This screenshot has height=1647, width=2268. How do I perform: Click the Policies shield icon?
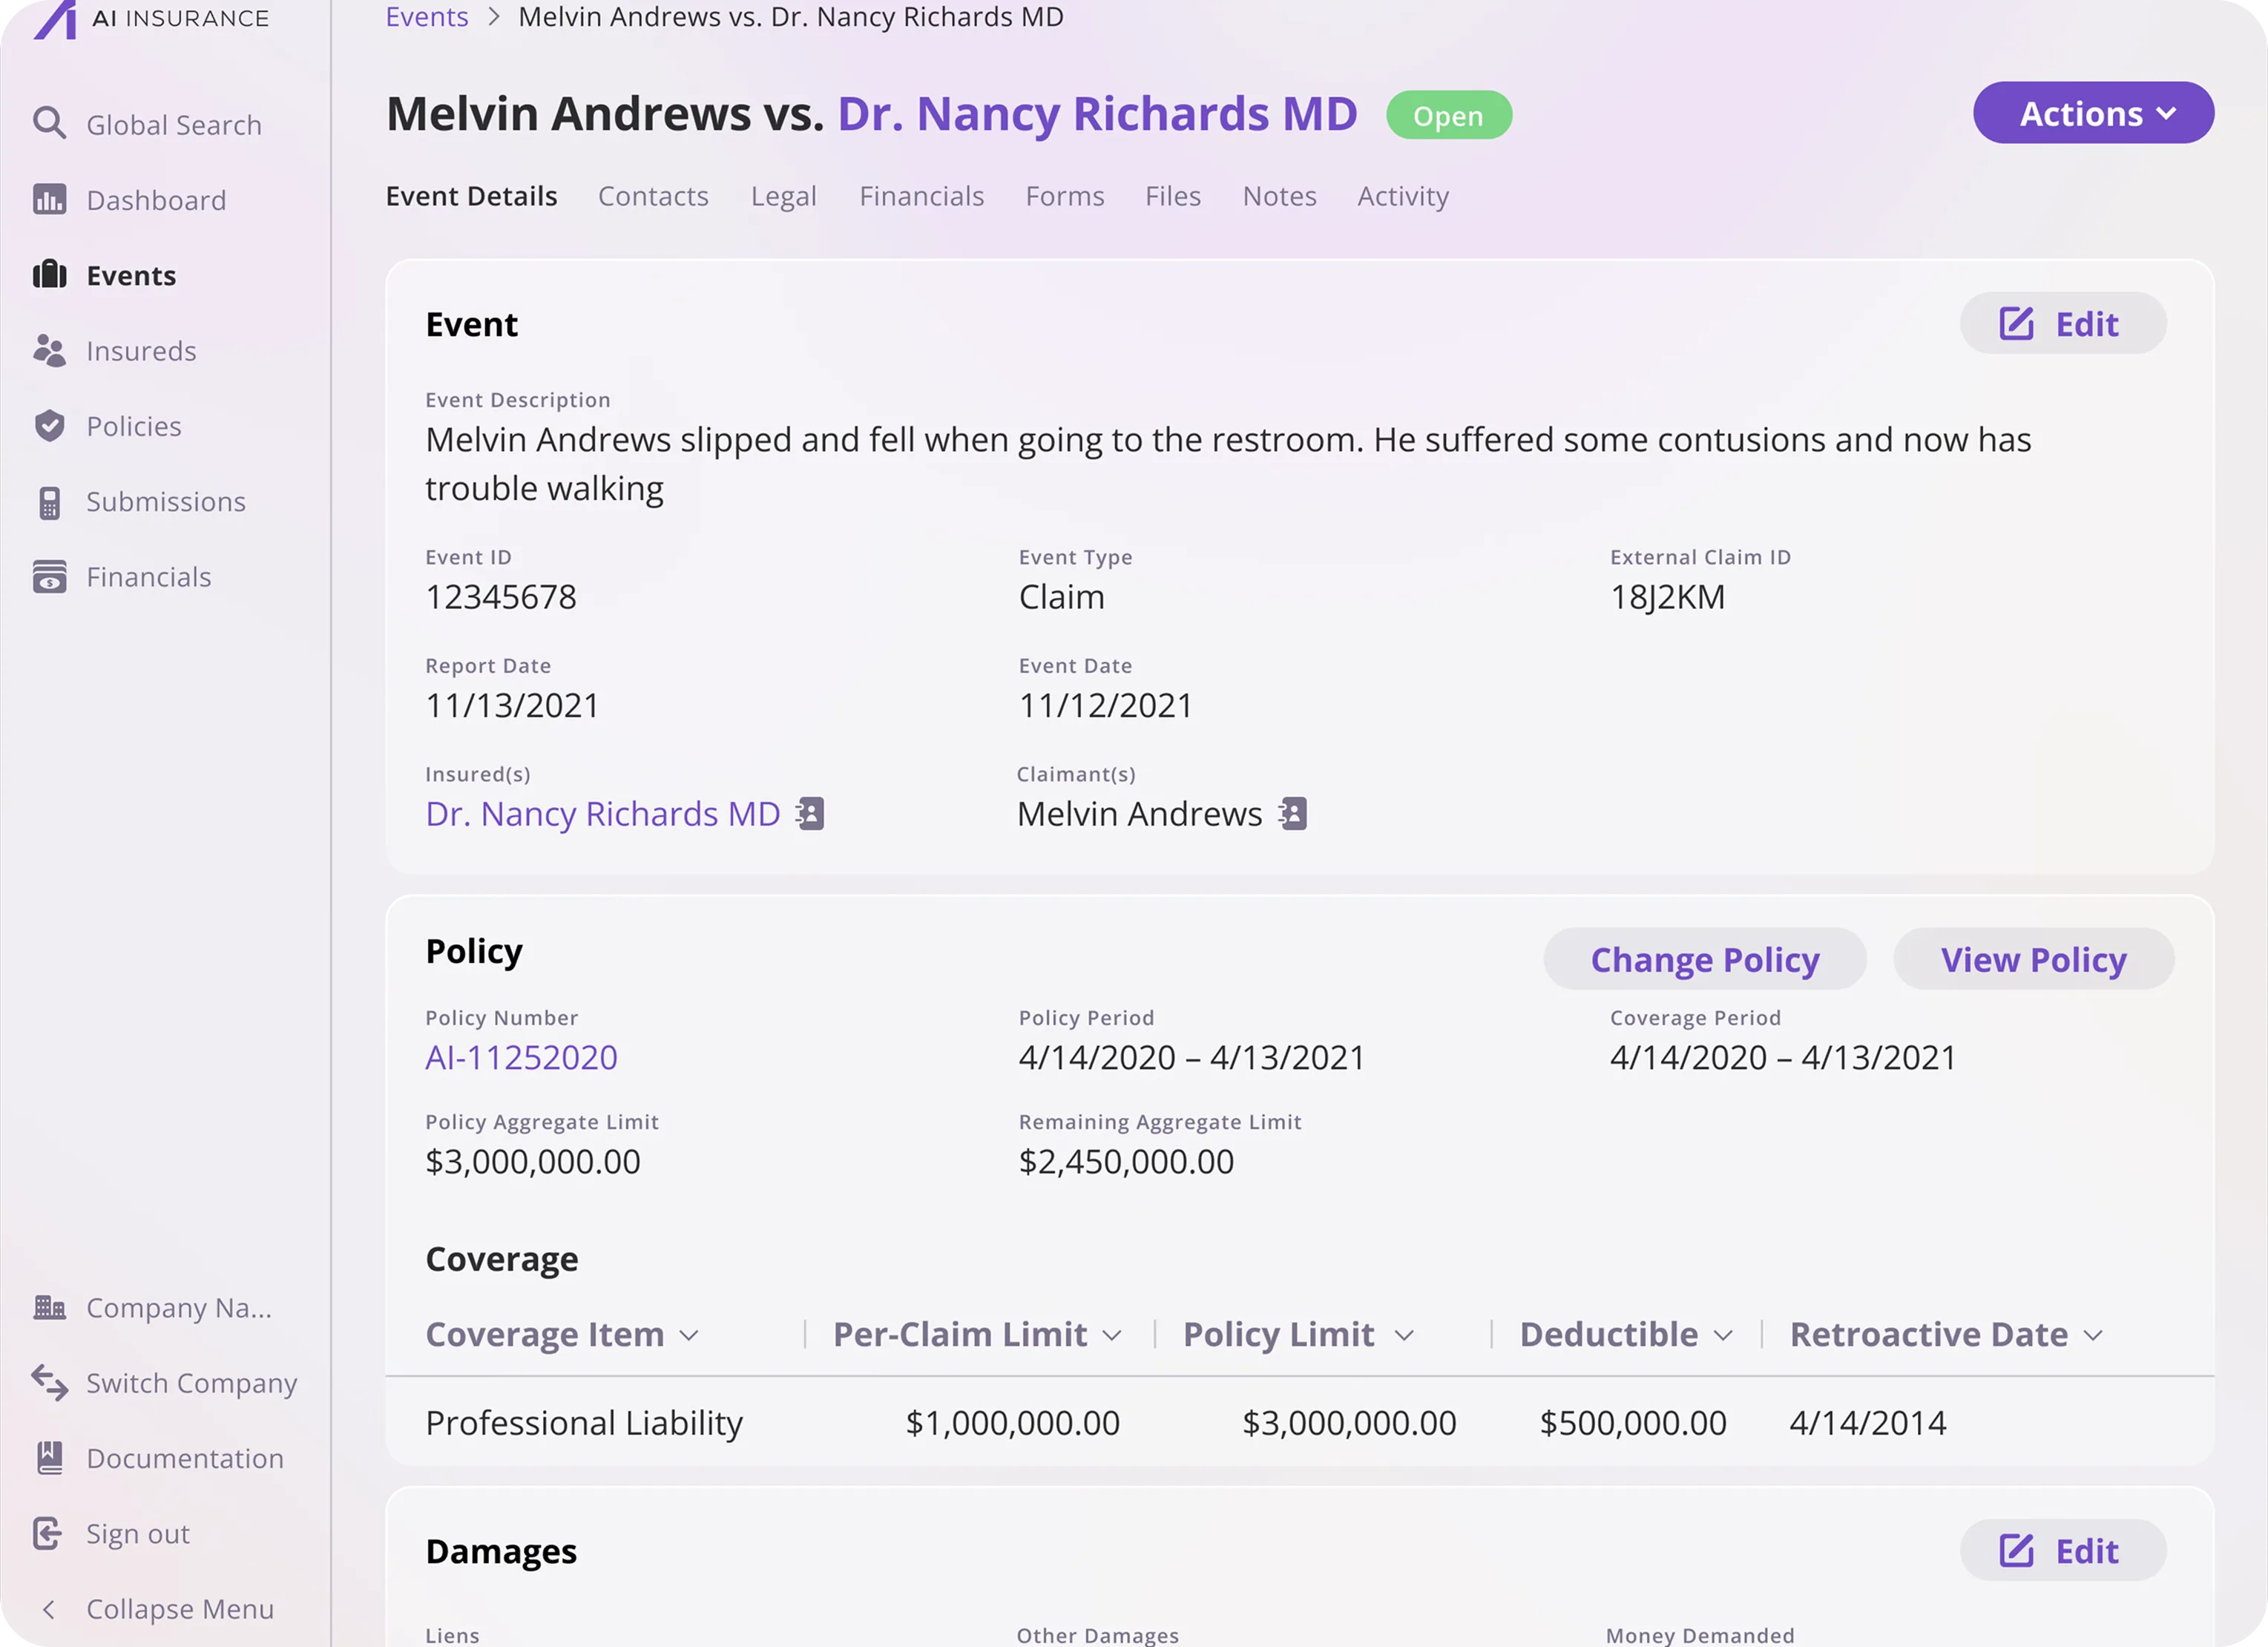click(x=49, y=425)
